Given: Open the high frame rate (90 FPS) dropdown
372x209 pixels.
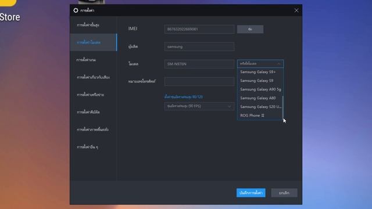Looking at the screenshot, I should coord(199,106).
